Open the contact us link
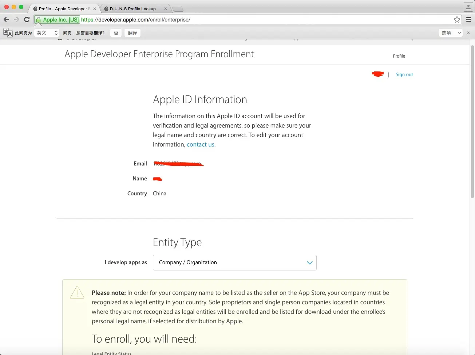The height and width of the screenshot is (355, 475). point(201,144)
